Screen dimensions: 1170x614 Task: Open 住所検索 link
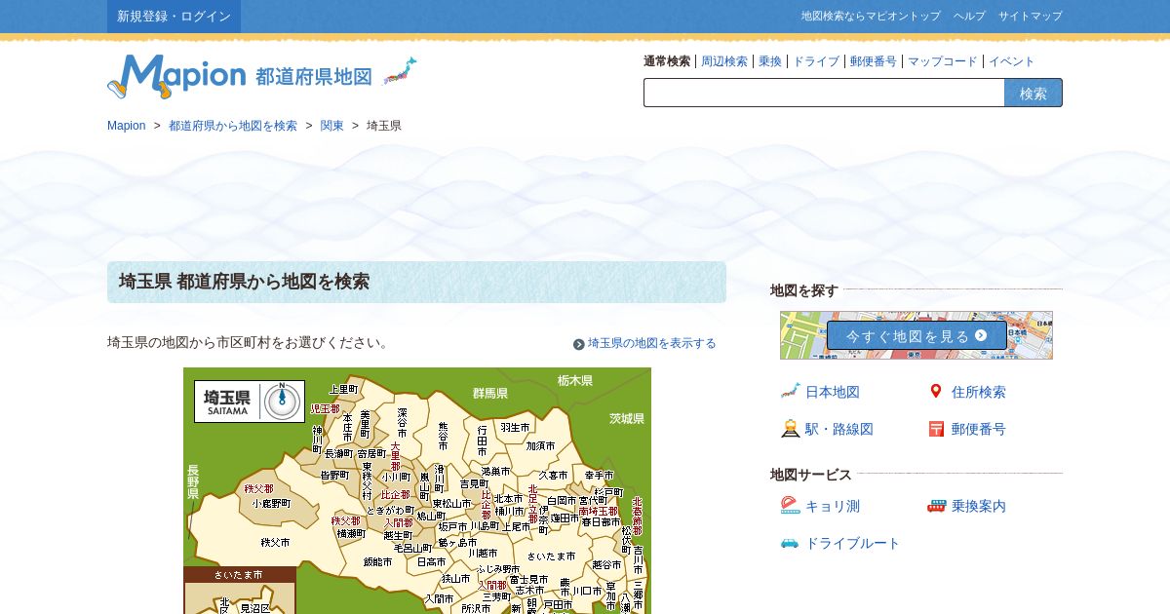click(x=979, y=392)
